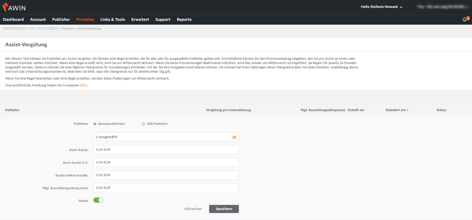Go to Provision breadcrumb link
Screen dimensions: 472x220
(x=68, y=28)
